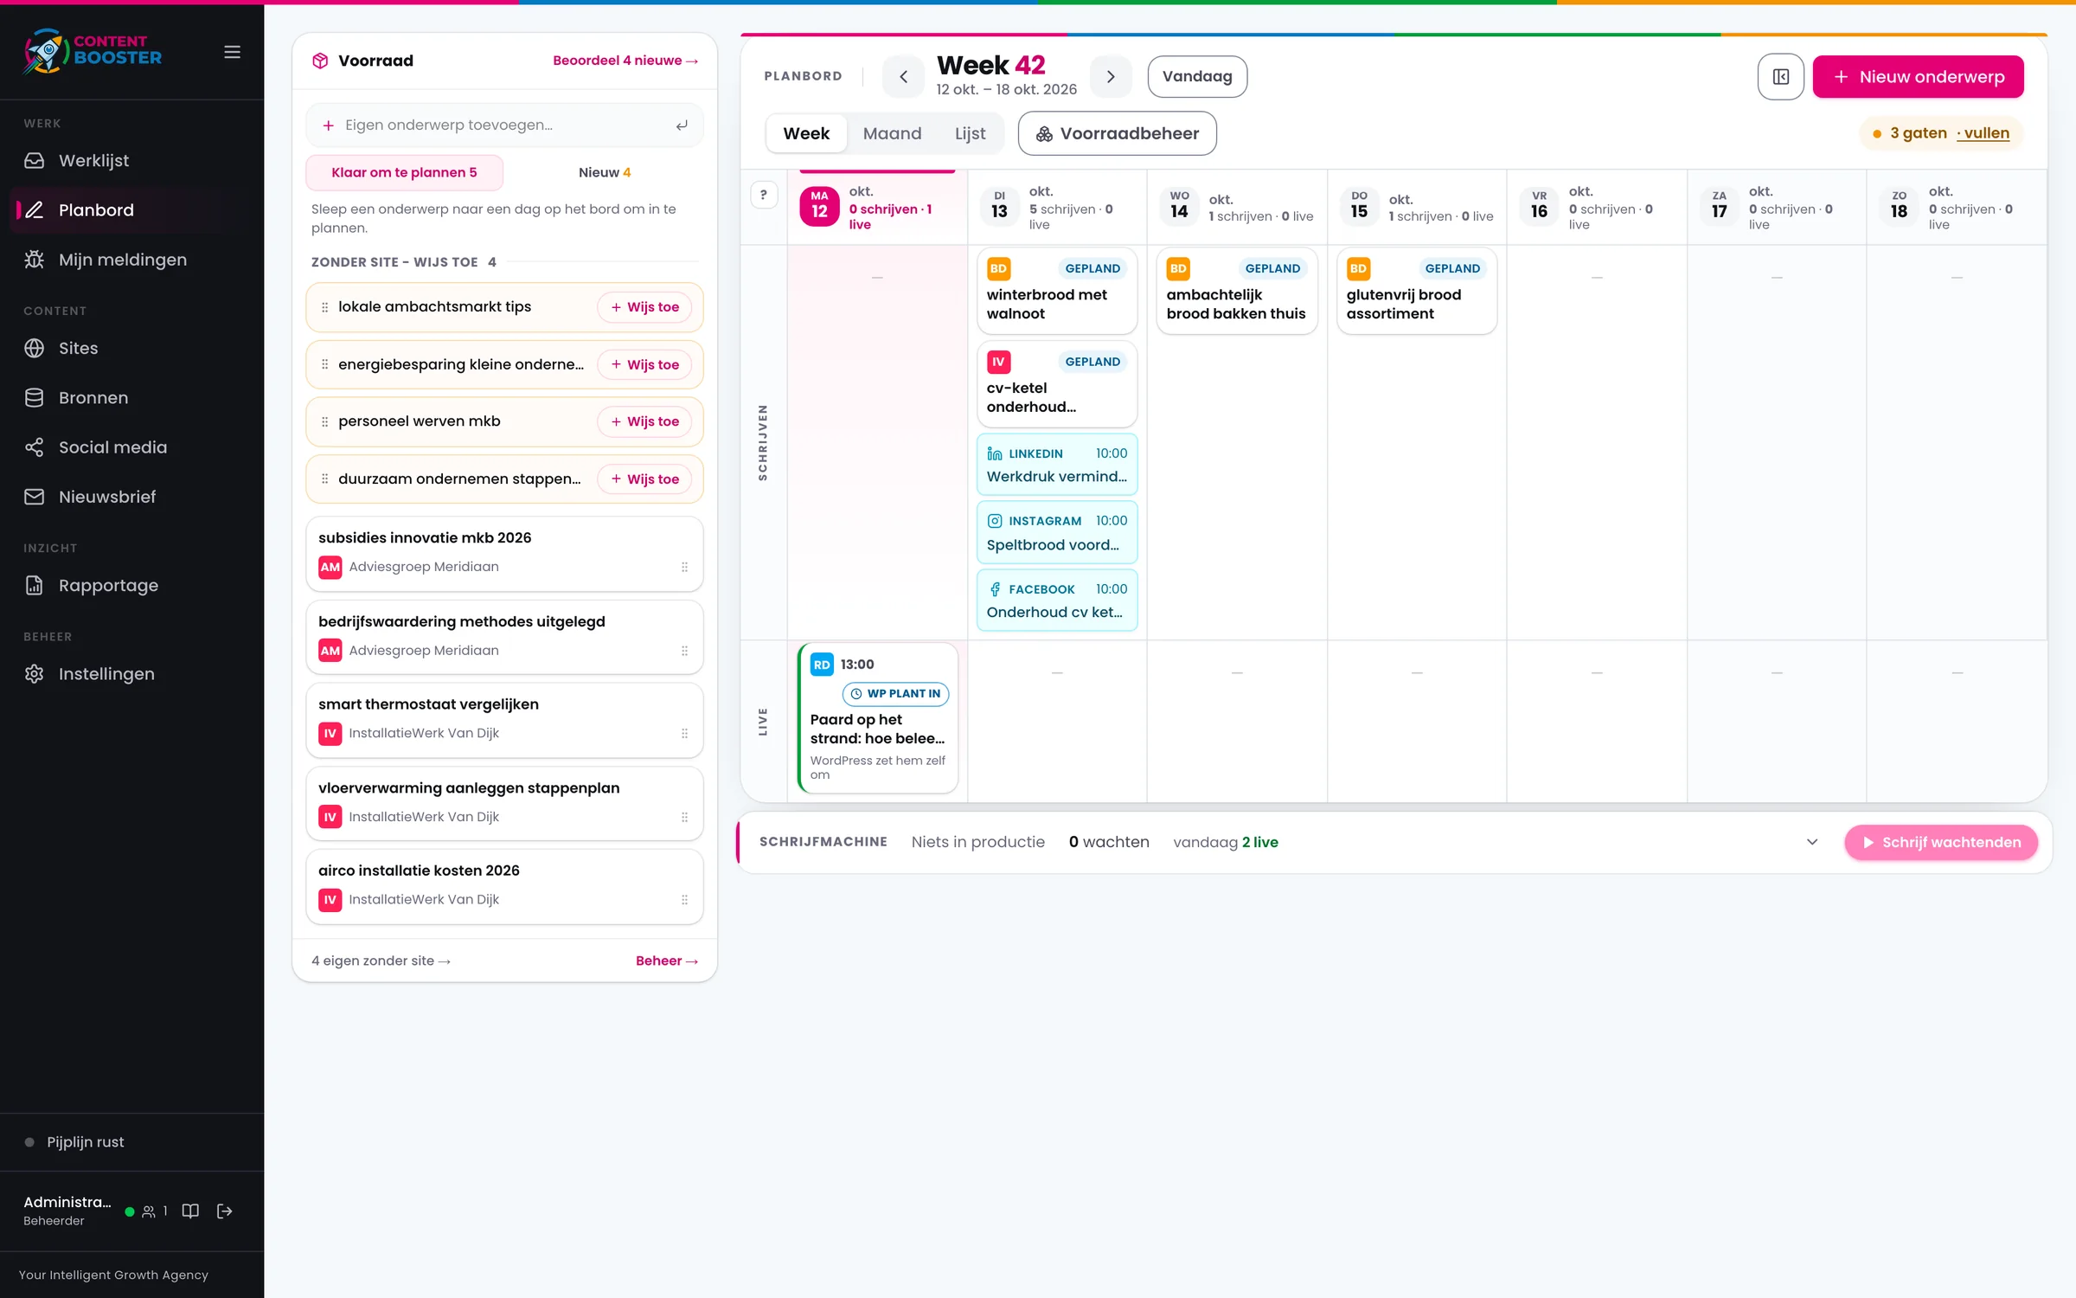The height and width of the screenshot is (1298, 2076).
Task: Open Mijn meldingen in the sidebar
Action: click(x=131, y=260)
